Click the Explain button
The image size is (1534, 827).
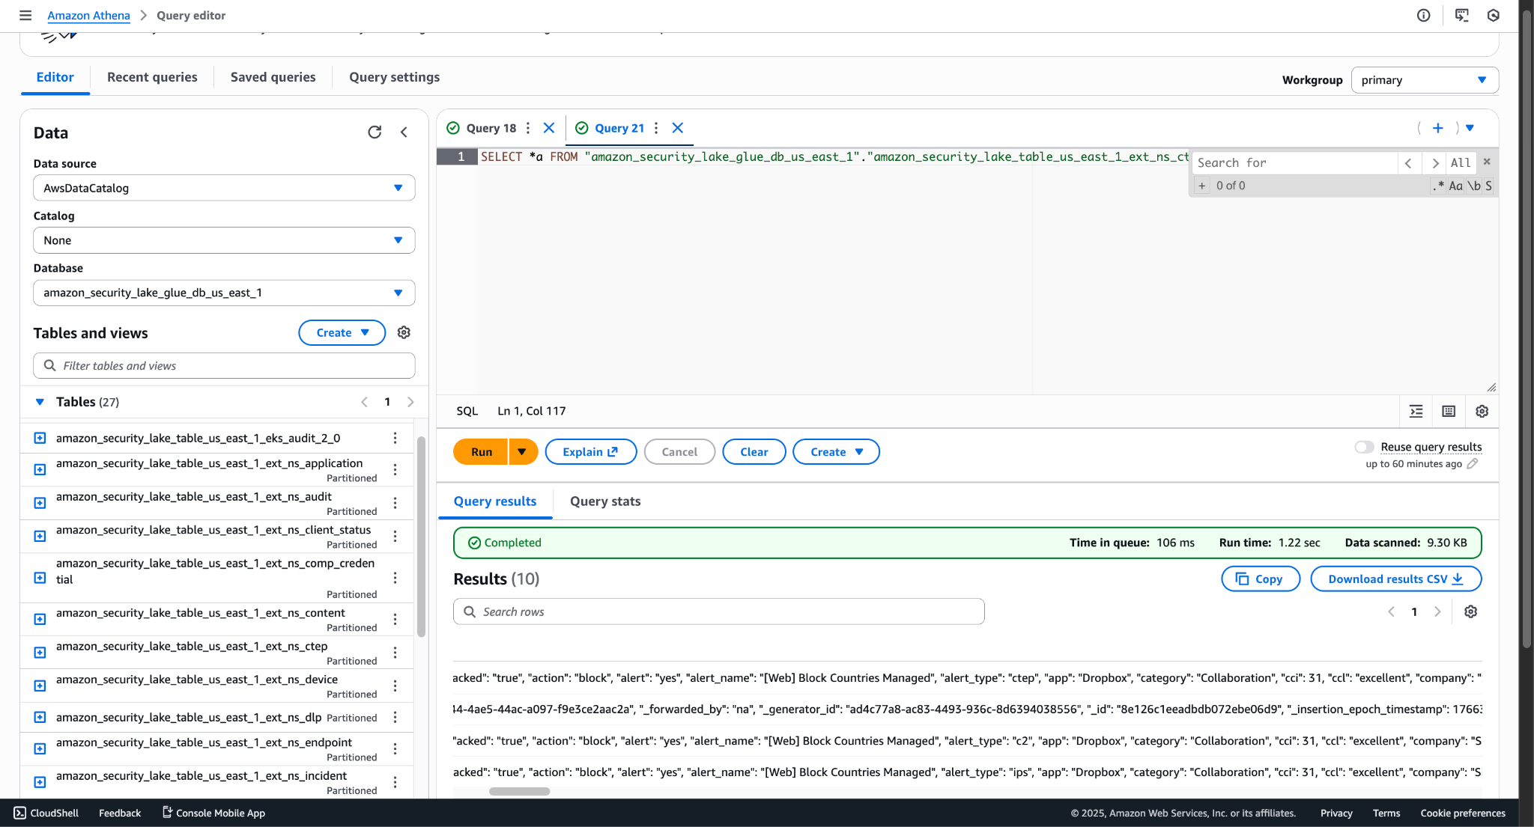click(x=590, y=451)
